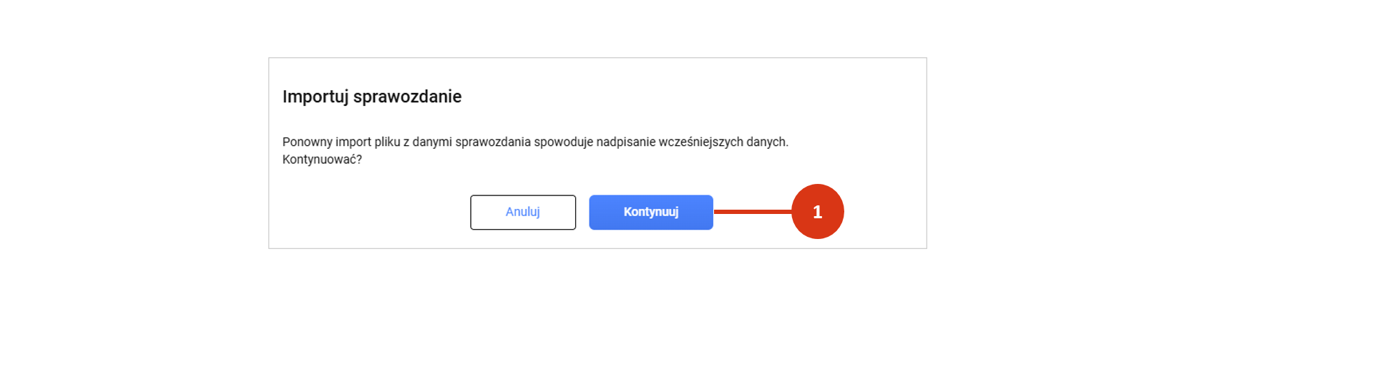This screenshot has height=385, width=1373.
Task: Click the word sprawozdania in the message
Action: 493,142
